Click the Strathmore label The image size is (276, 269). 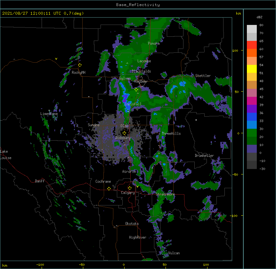(x=165, y=194)
